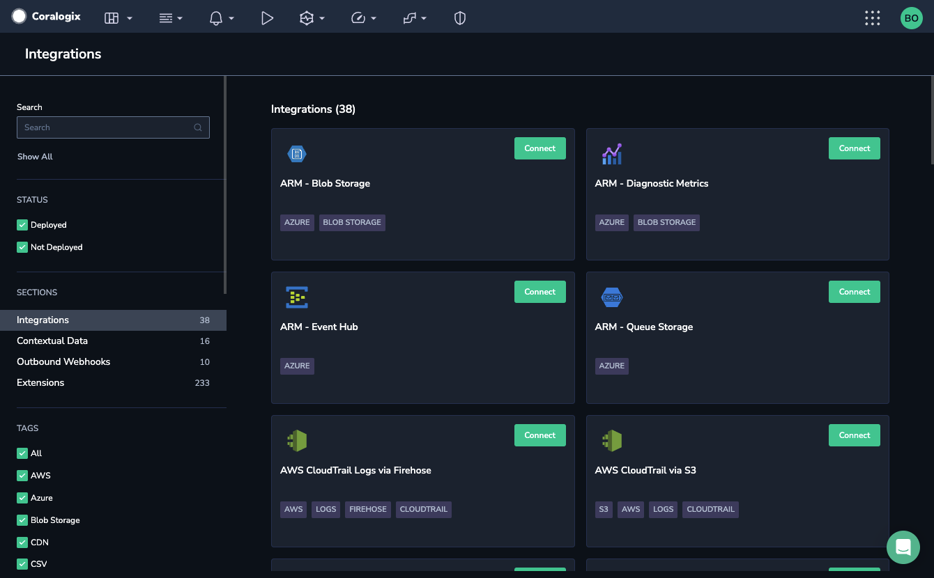Uncheck the Not Deployed status checkbox
The width and height of the screenshot is (934, 578).
[22, 247]
